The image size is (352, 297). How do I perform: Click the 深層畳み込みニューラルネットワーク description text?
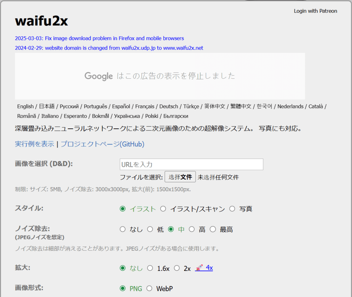point(158,128)
